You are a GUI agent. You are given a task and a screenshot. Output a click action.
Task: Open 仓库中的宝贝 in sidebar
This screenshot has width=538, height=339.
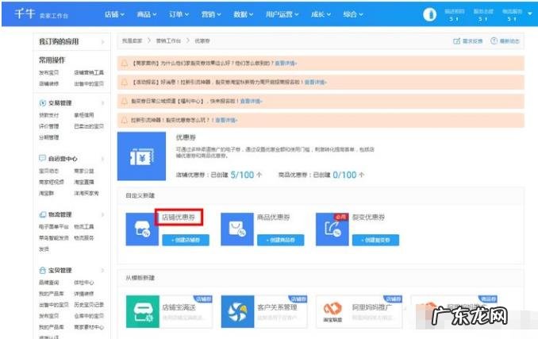tap(89, 316)
